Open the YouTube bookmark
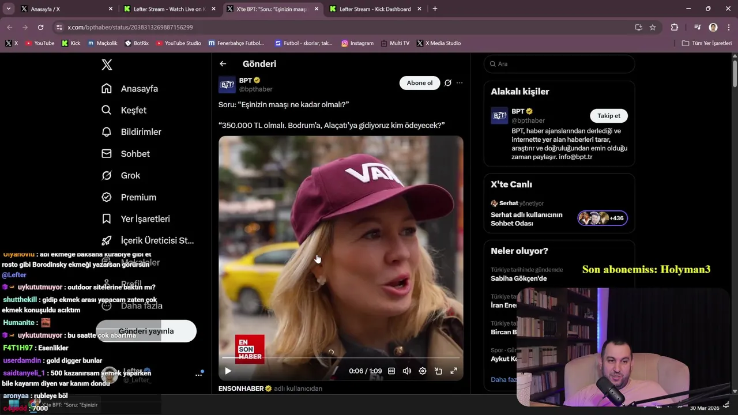 (40, 43)
